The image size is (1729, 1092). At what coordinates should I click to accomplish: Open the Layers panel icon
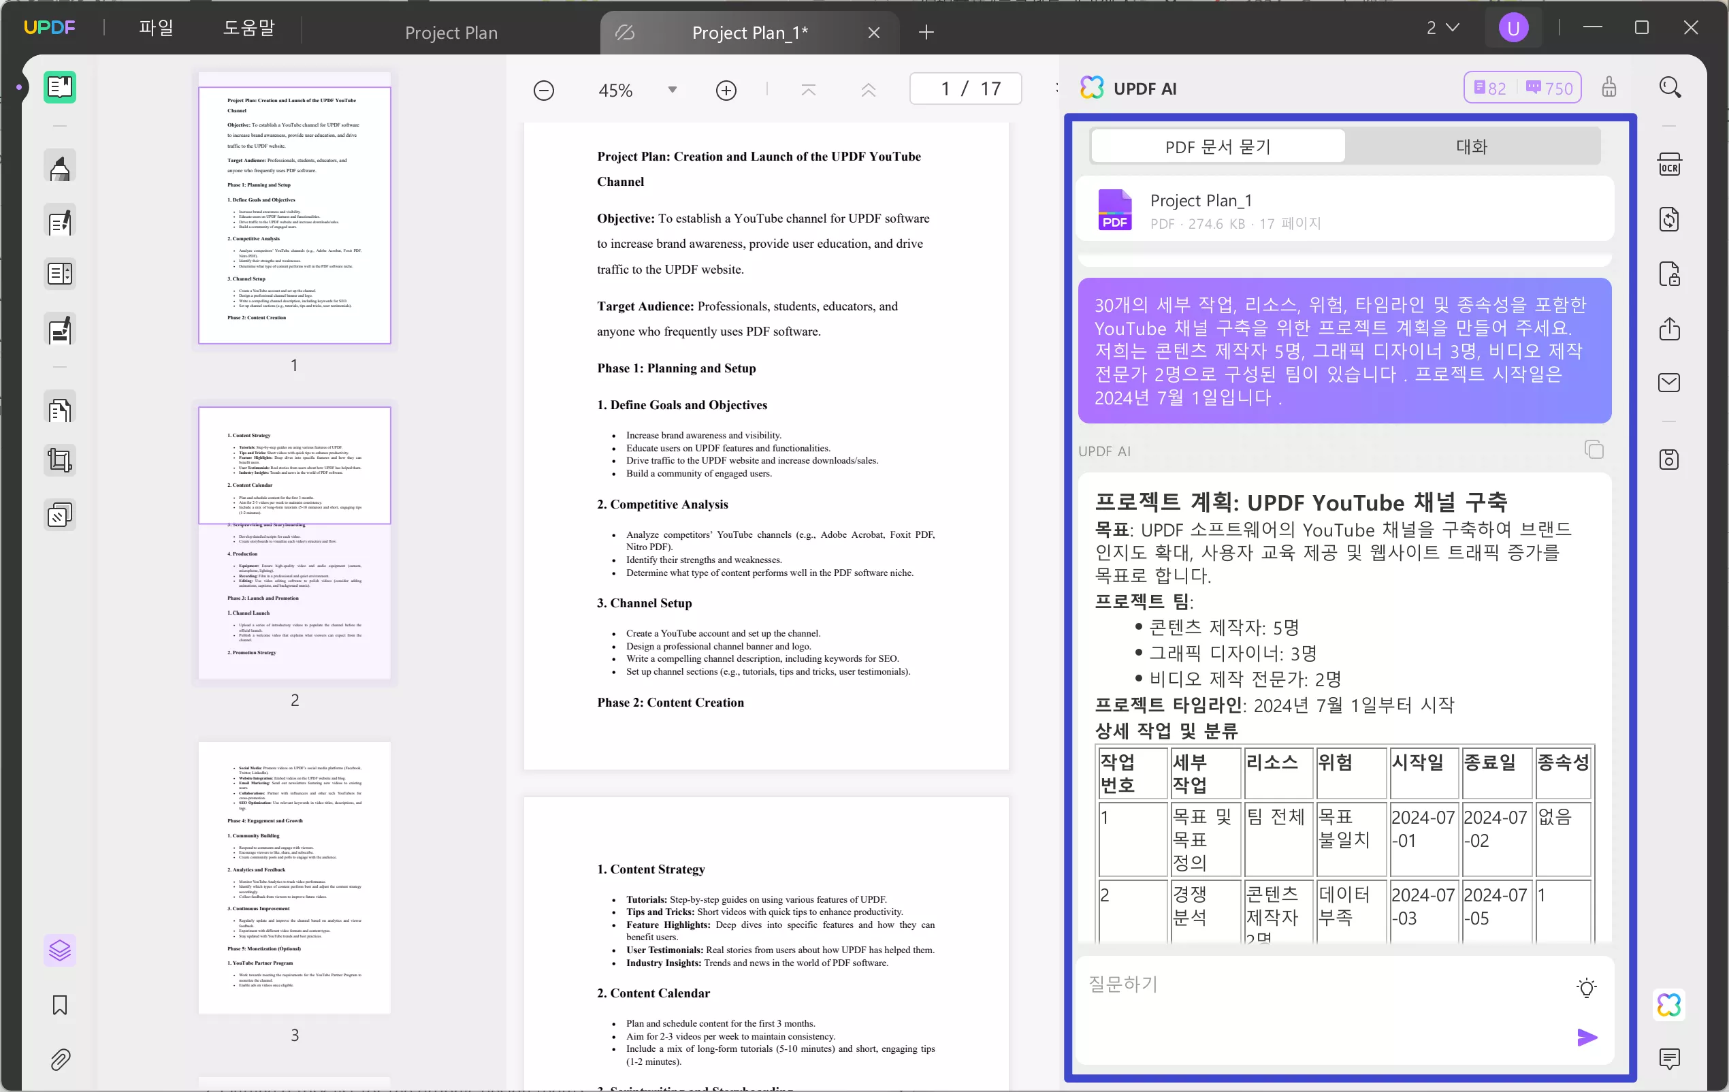click(60, 950)
